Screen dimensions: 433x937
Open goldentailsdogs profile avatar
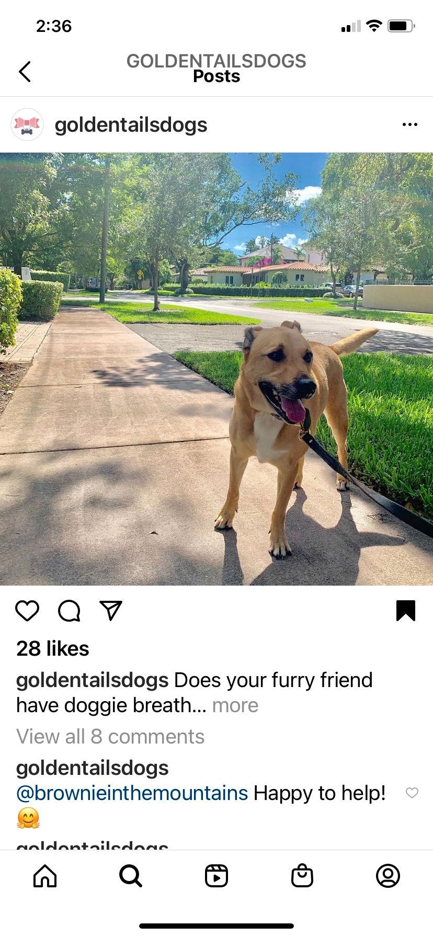point(27,124)
